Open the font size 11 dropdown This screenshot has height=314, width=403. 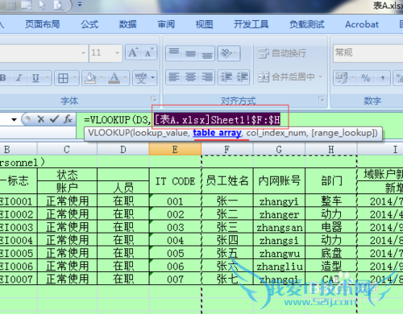(x=117, y=52)
